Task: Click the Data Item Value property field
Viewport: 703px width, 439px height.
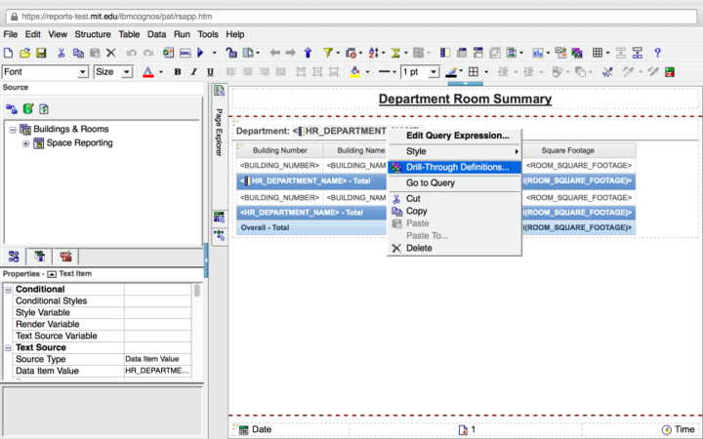Action: pos(157,371)
